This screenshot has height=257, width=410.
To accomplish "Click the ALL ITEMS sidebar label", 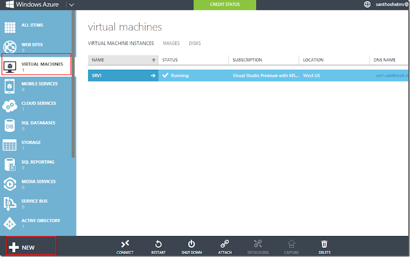I will pos(32,25).
